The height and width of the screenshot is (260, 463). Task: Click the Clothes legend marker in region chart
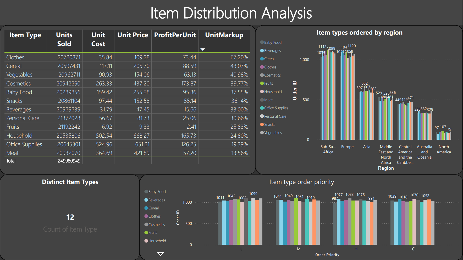[x=261, y=67]
